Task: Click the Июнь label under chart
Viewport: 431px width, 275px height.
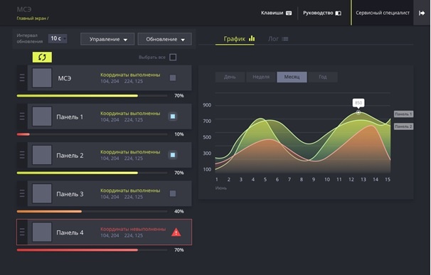Action: click(221, 188)
